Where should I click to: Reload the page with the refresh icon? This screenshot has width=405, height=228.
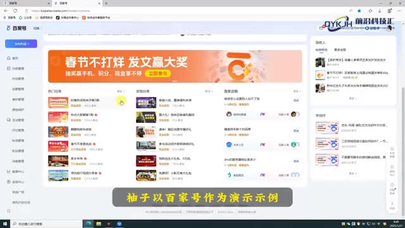(x=15, y=11)
